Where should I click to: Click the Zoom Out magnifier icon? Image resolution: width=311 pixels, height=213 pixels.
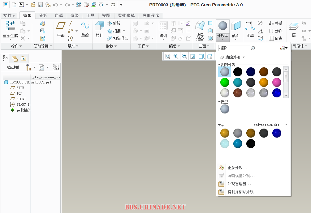click(x=184, y=57)
